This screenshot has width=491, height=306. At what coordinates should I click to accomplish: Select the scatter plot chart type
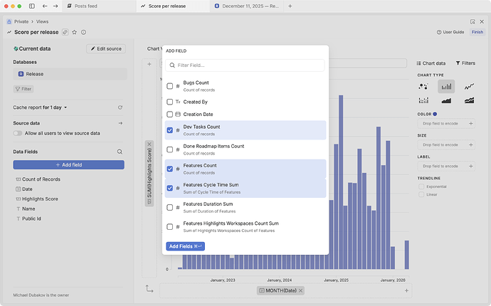click(424, 86)
